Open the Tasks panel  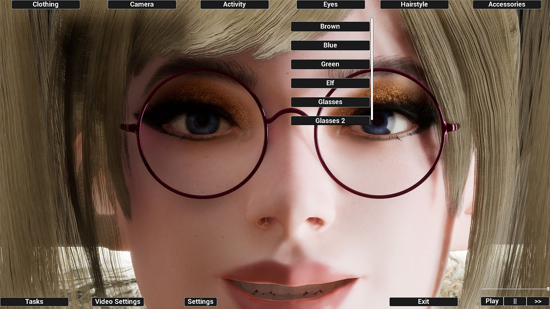tap(34, 302)
